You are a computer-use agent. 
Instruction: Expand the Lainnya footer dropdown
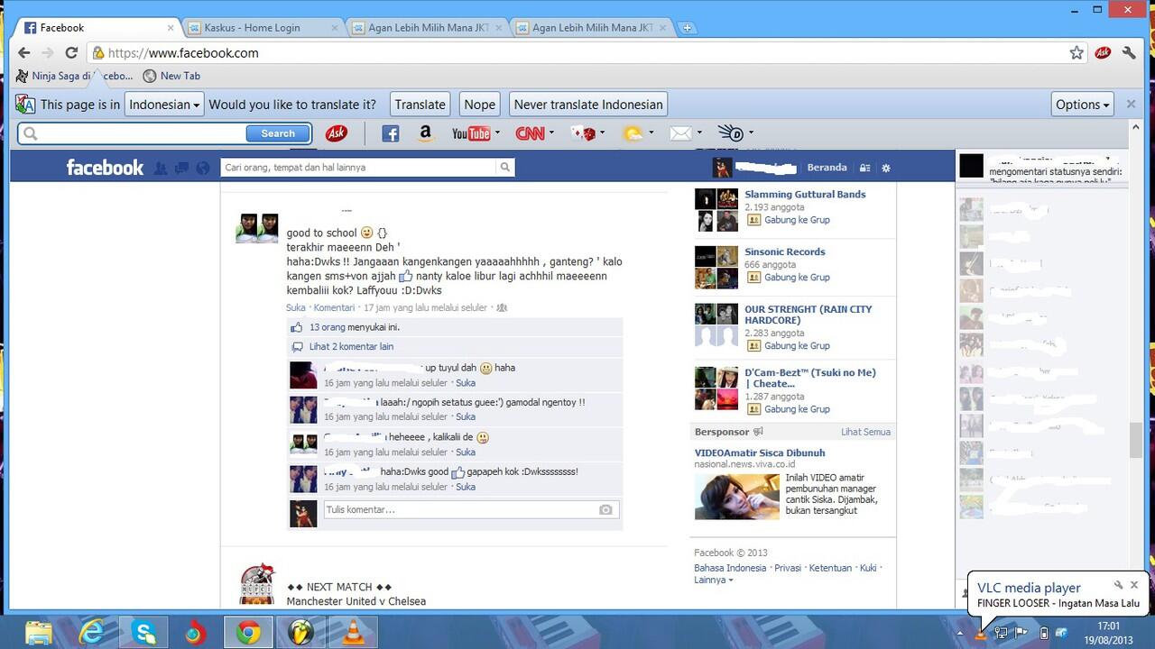(714, 580)
